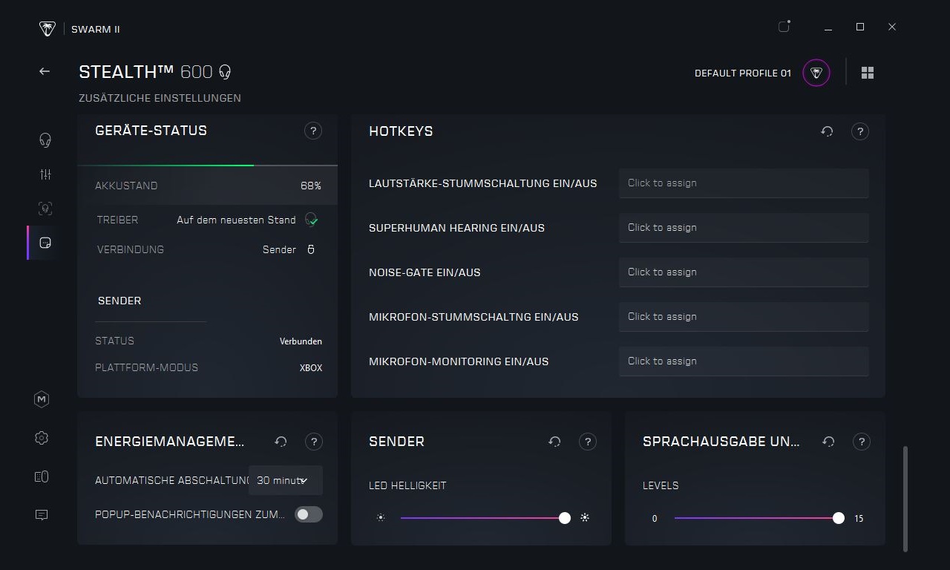Click the low brightness sun icon

point(381,517)
